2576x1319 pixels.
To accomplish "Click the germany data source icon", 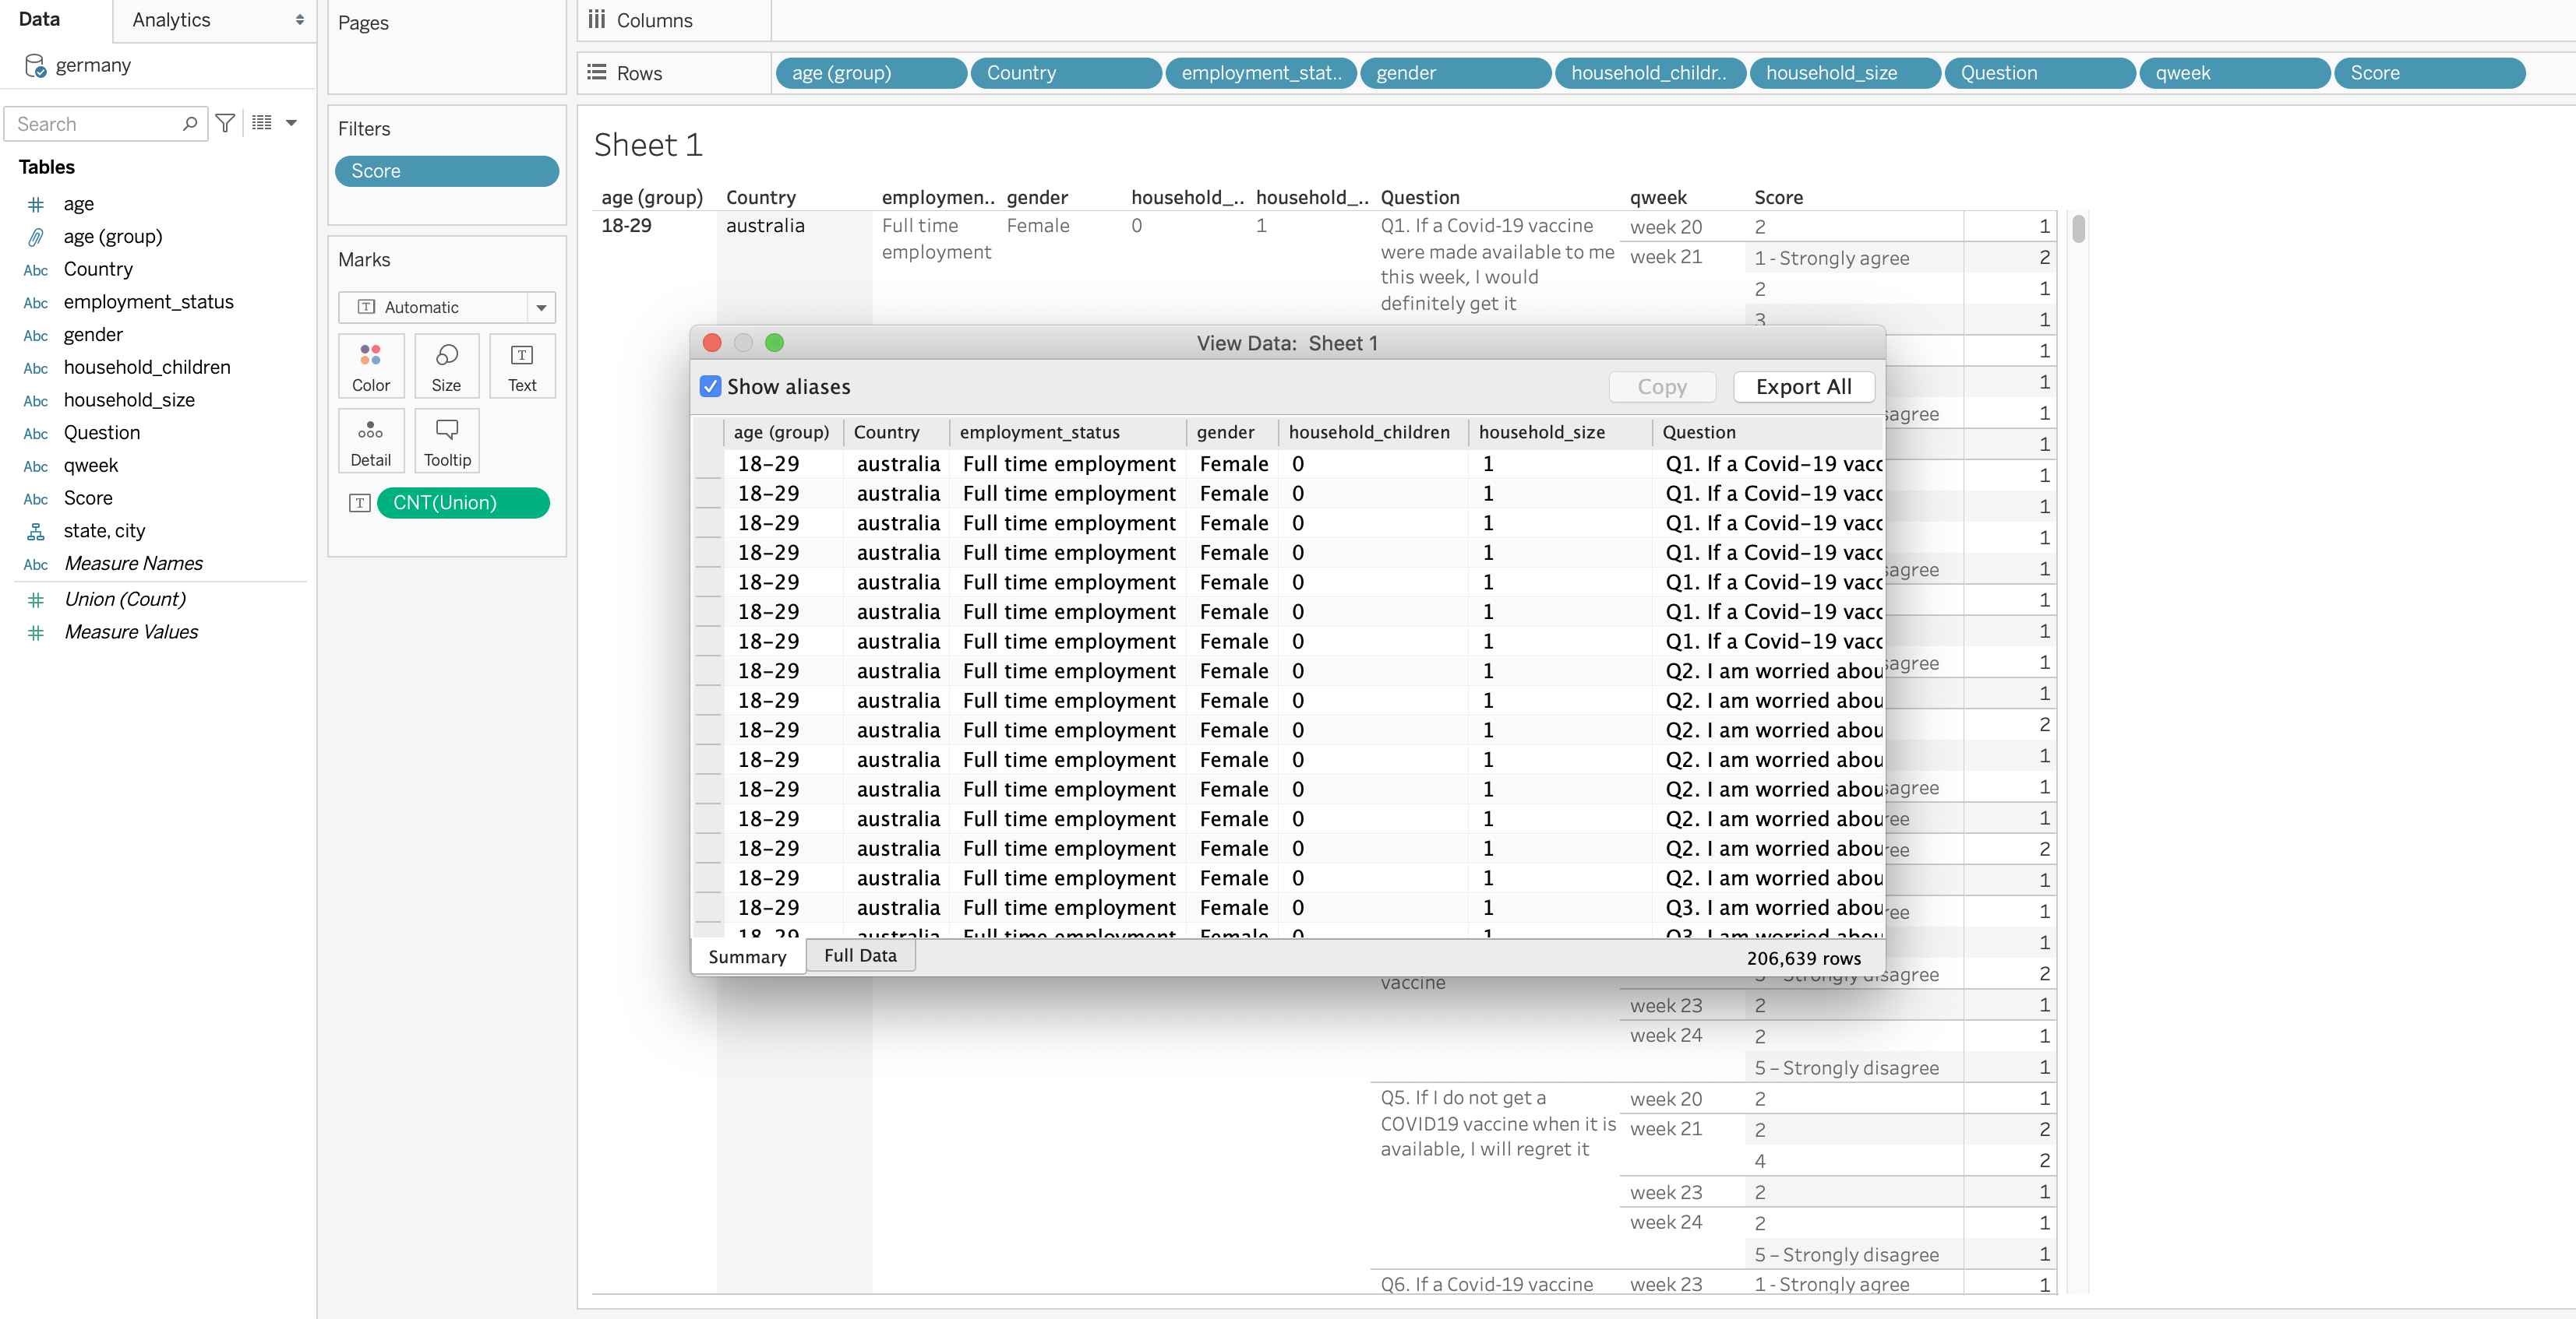I will coord(35,66).
